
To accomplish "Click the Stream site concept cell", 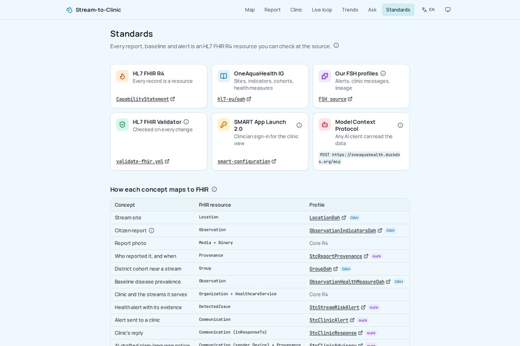I will (128, 218).
